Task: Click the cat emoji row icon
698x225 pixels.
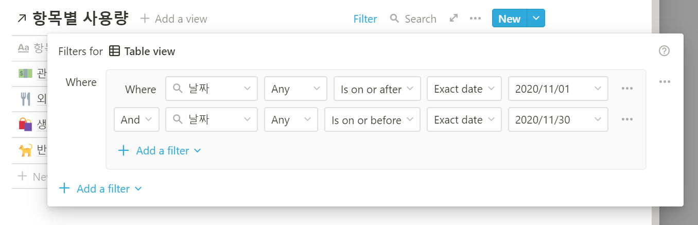Action: point(25,150)
